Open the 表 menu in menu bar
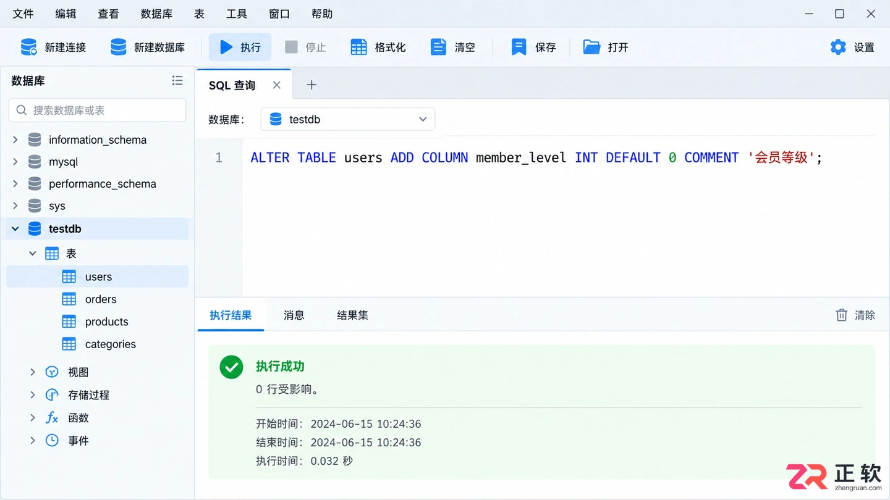The image size is (890, 500). [199, 14]
